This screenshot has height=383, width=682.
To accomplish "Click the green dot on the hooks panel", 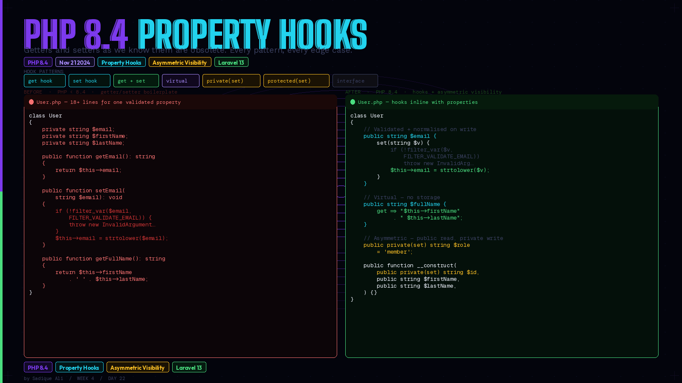I will point(352,102).
